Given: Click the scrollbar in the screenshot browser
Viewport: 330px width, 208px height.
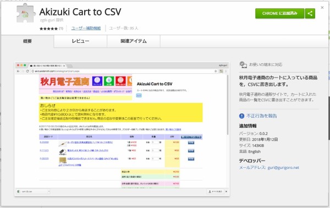Looking at the screenshot, I should coord(227,105).
